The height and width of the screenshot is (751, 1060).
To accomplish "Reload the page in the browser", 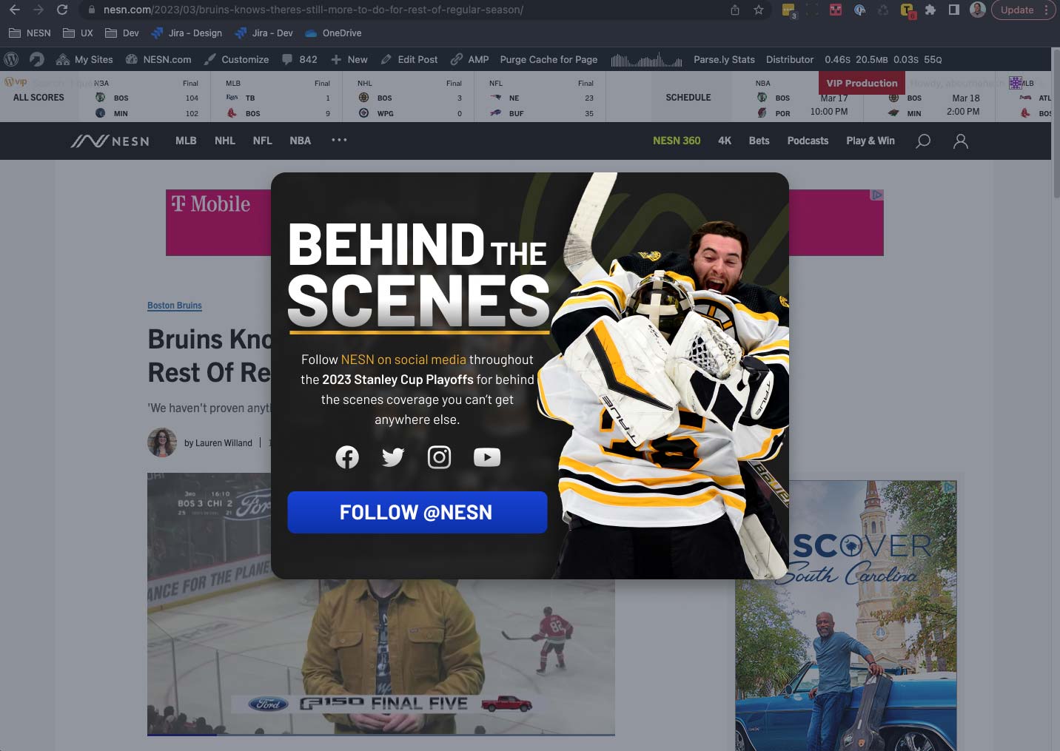I will (x=62, y=10).
